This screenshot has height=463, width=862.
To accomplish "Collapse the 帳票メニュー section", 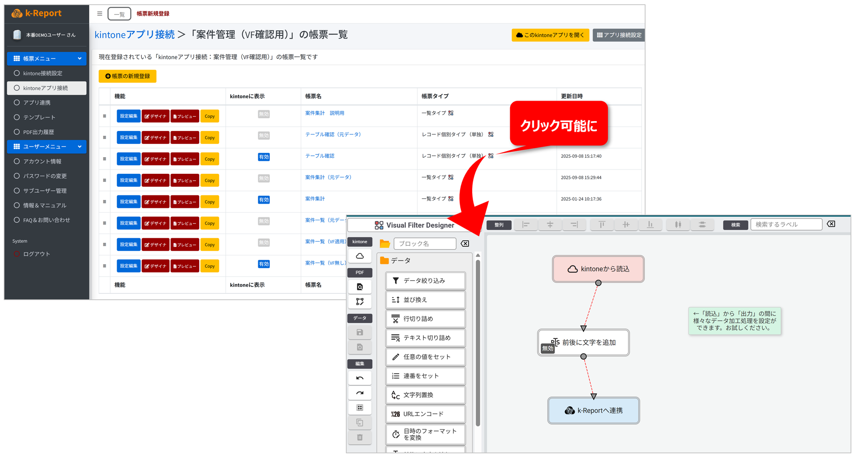I will (80, 59).
